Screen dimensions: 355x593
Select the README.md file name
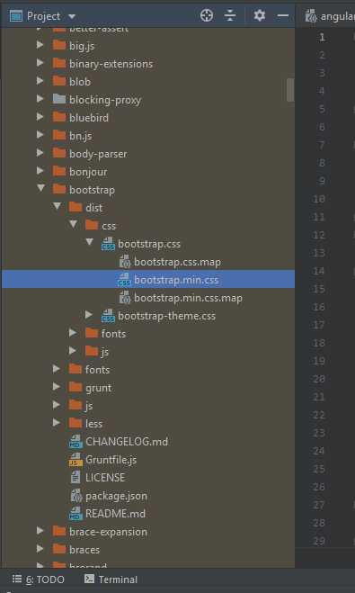(x=115, y=514)
